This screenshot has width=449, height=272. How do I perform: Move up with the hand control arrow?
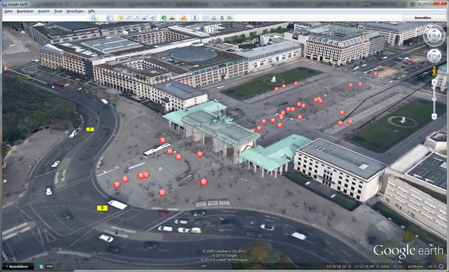click(x=434, y=51)
